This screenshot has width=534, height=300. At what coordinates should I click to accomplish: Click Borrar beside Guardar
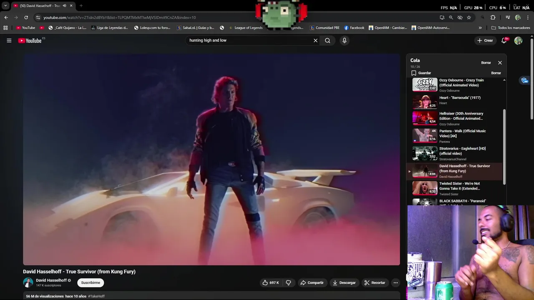pyautogui.click(x=496, y=73)
